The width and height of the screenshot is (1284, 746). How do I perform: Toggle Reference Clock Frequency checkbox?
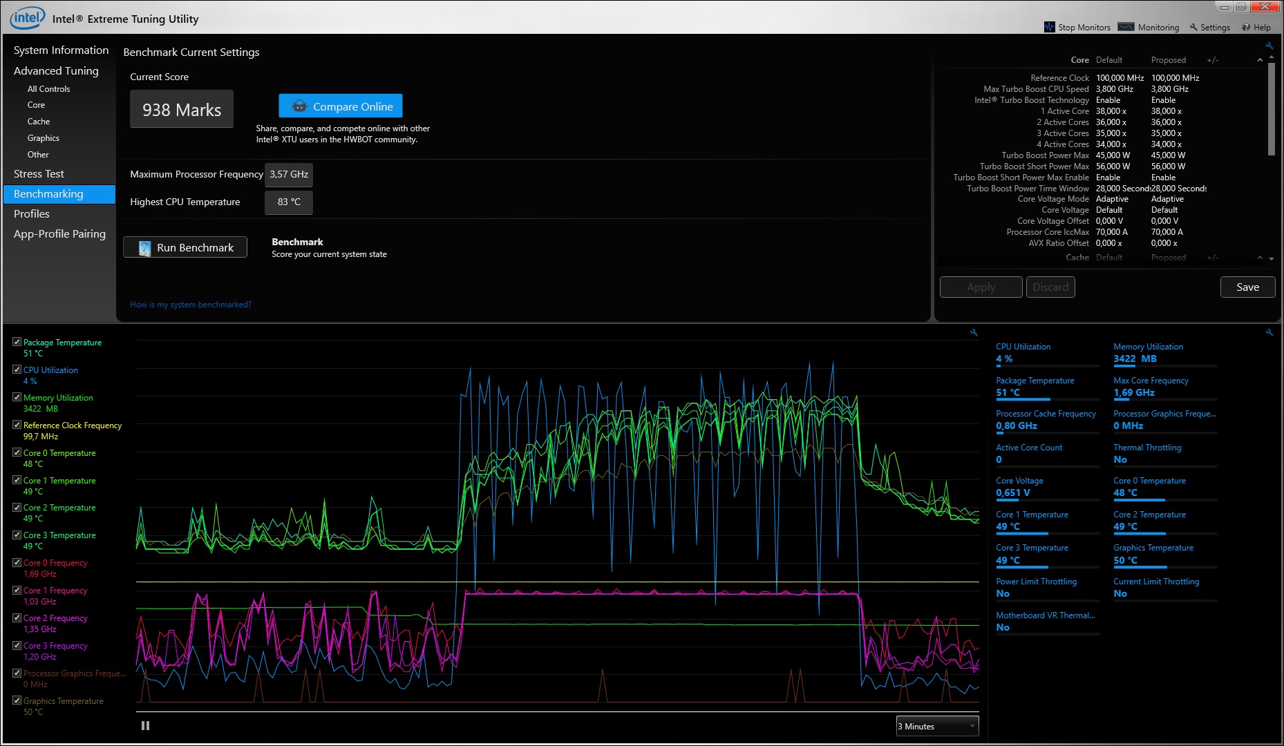[x=17, y=425]
